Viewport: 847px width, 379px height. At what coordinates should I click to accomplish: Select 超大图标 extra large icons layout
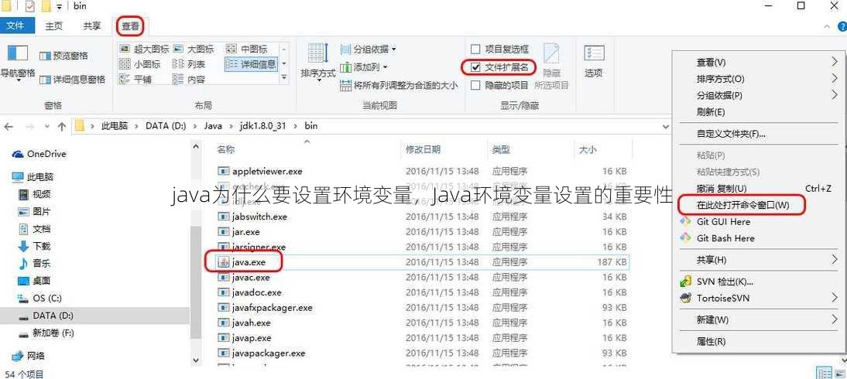(x=144, y=50)
